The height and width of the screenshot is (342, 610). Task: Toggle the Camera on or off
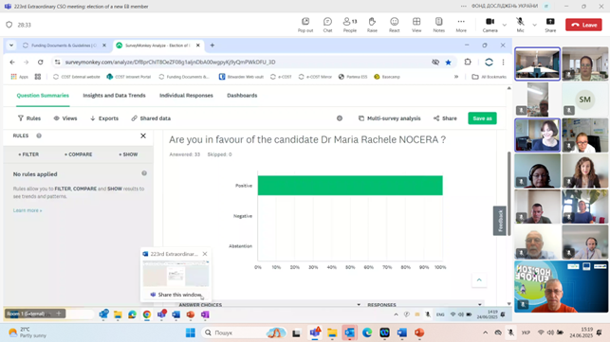tap(490, 25)
